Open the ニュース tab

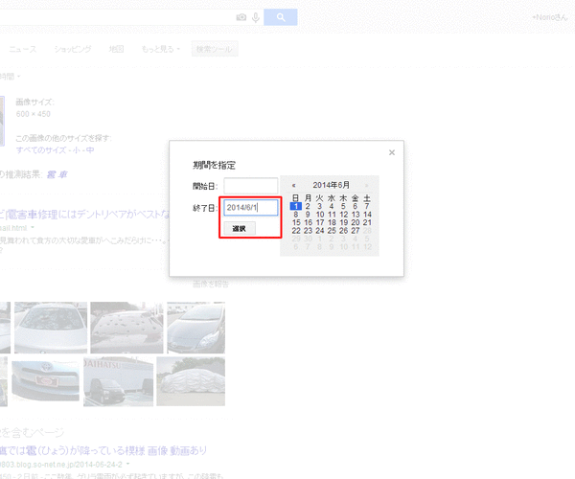tap(23, 49)
